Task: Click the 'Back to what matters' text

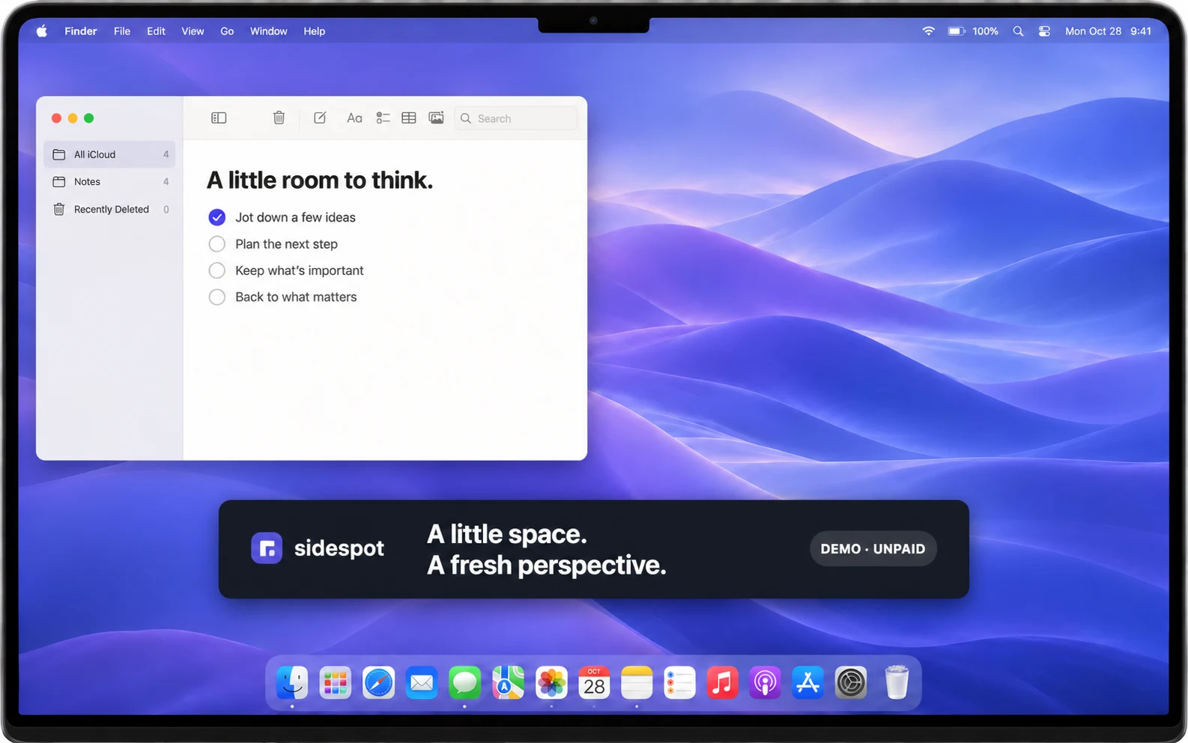Action: (296, 297)
